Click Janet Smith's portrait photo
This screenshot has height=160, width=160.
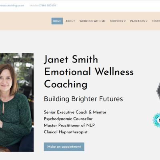(x=17, y=102)
